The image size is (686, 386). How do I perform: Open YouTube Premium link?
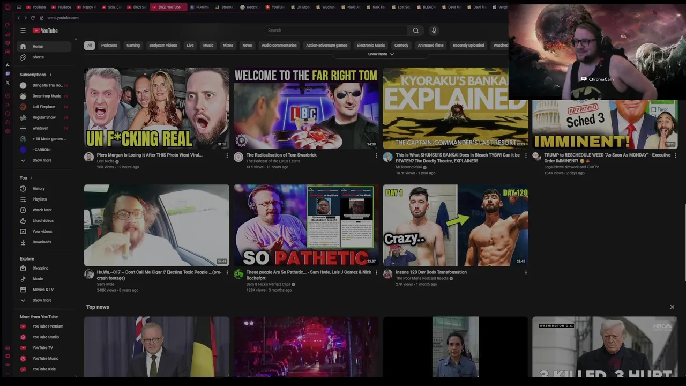pyautogui.click(x=44, y=326)
